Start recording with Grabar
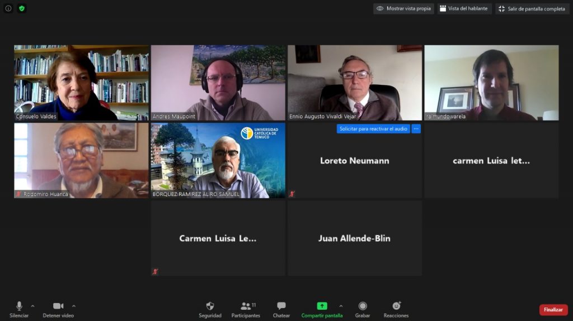573x321 pixels. tap(363, 309)
